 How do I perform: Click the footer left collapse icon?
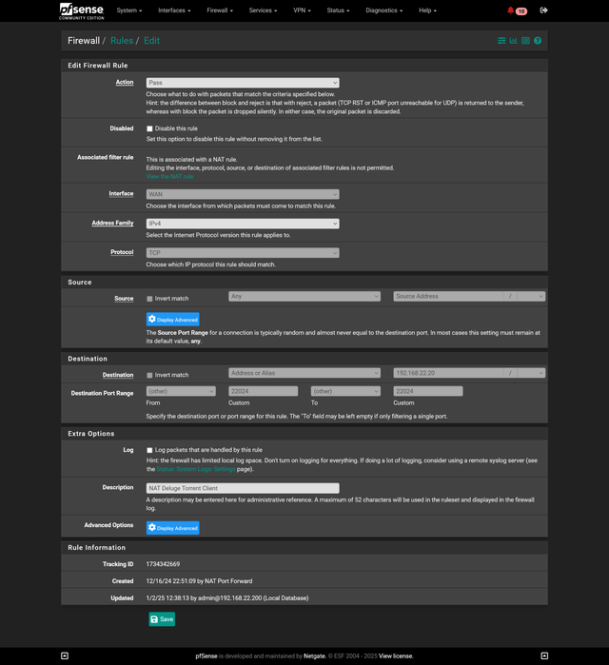click(x=65, y=655)
